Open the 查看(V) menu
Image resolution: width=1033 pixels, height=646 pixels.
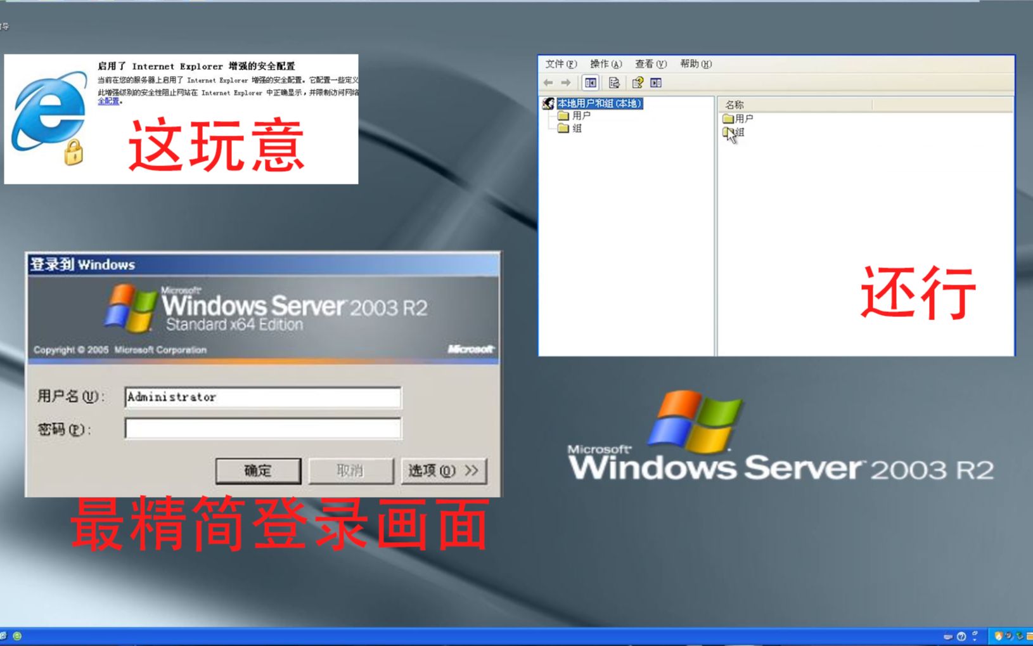tap(651, 64)
